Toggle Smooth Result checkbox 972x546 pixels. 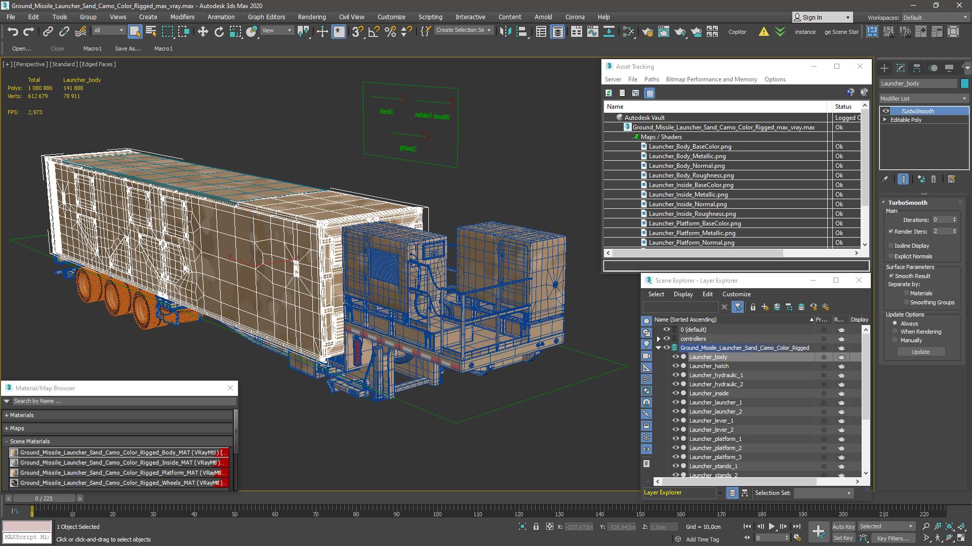(891, 276)
